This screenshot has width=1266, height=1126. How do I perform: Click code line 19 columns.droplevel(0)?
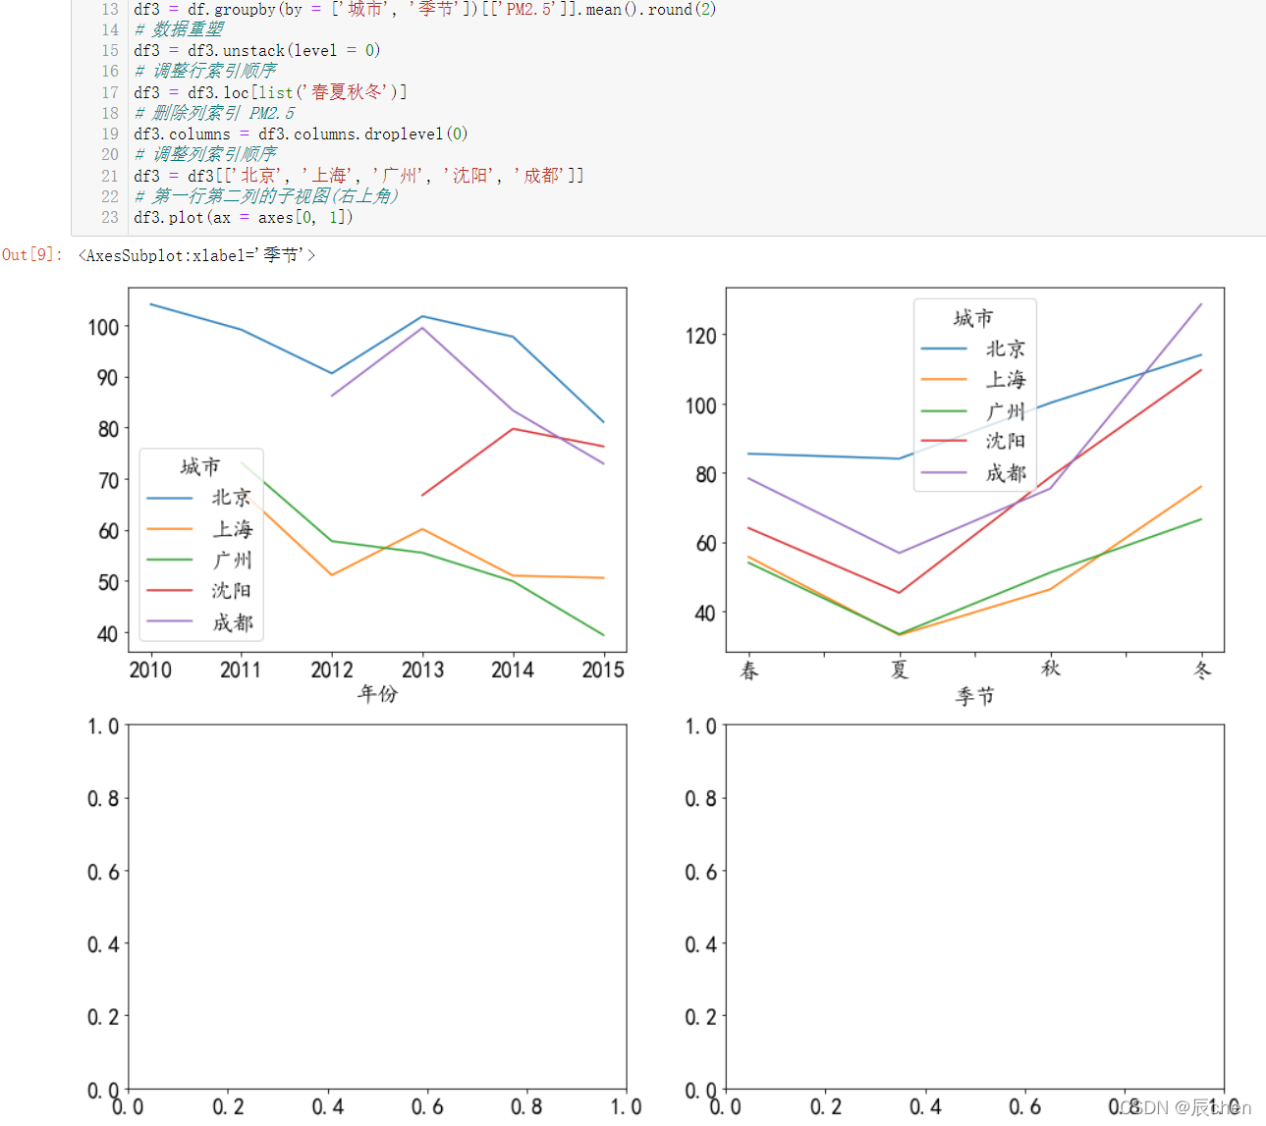tap(301, 134)
